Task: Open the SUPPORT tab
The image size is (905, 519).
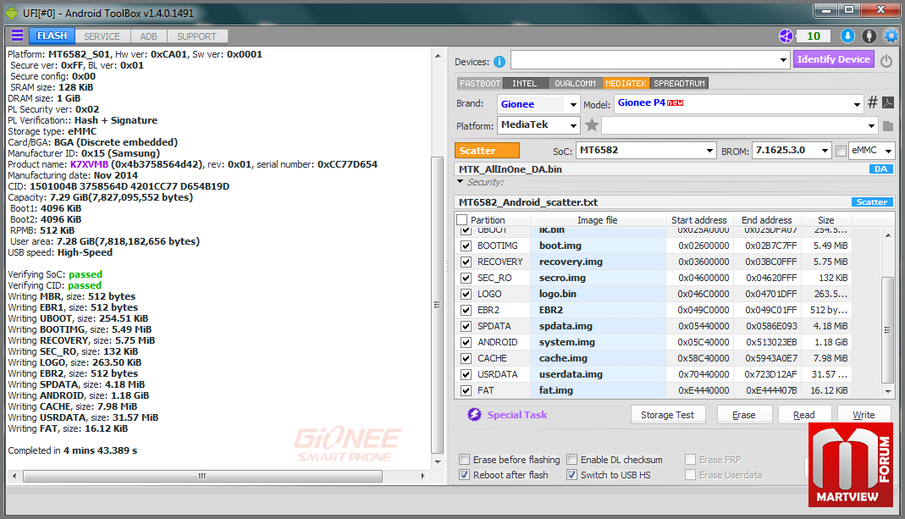Action: (196, 36)
